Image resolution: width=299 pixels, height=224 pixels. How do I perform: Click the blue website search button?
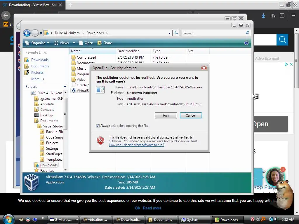point(282,40)
